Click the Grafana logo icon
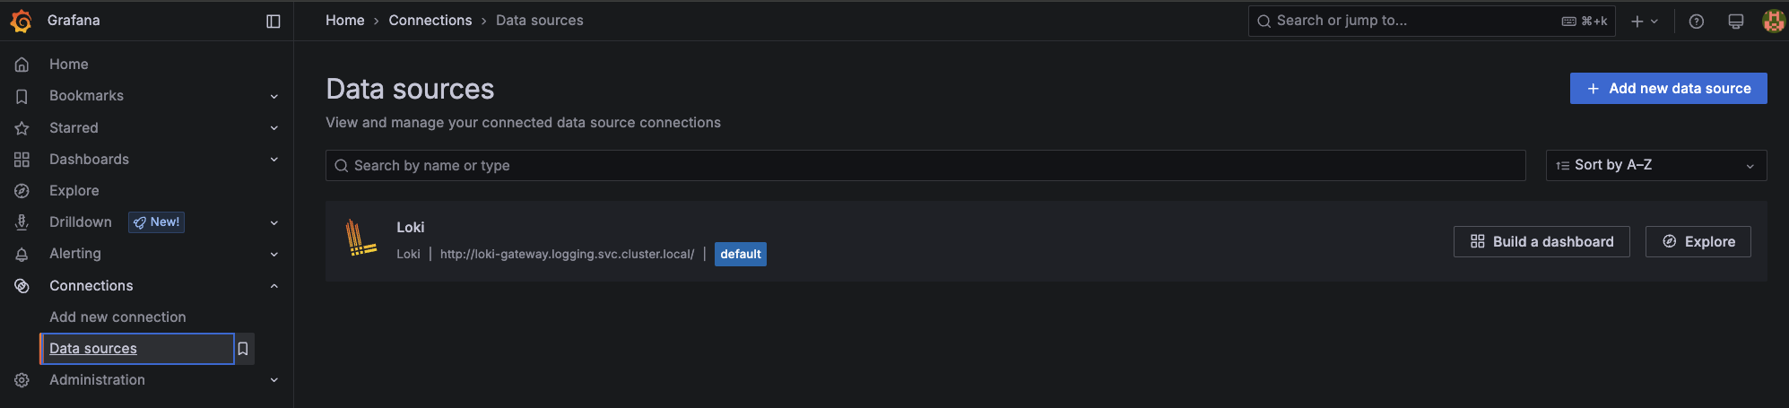The image size is (1789, 408). (x=22, y=21)
